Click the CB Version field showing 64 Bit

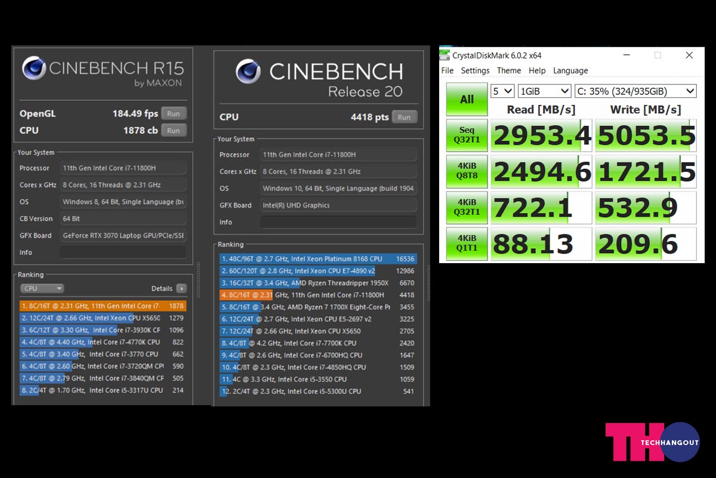pos(123,218)
